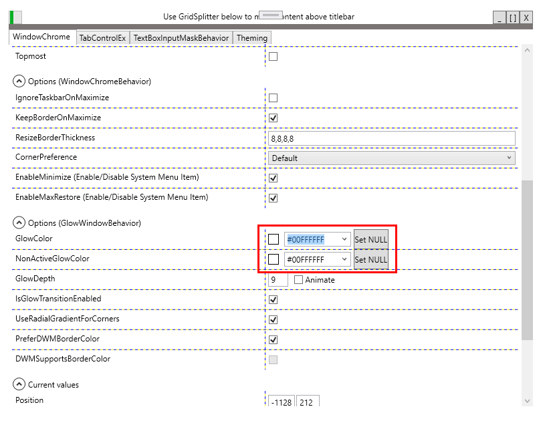Image resolution: width=545 pixels, height=433 pixels.
Task: Uncheck EnableMinimize system menu item option
Action: (272, 178)
